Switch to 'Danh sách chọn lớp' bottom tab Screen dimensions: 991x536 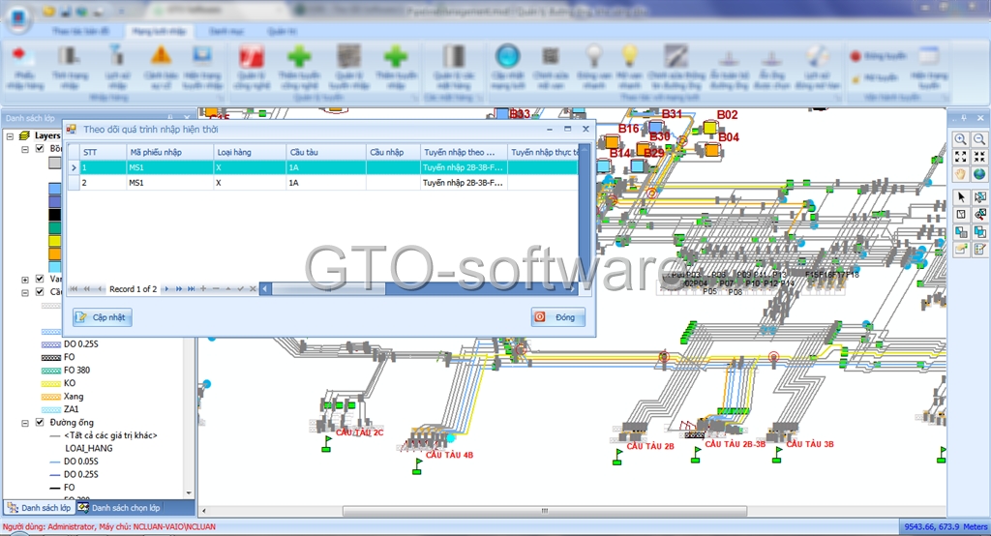(119, 508)
